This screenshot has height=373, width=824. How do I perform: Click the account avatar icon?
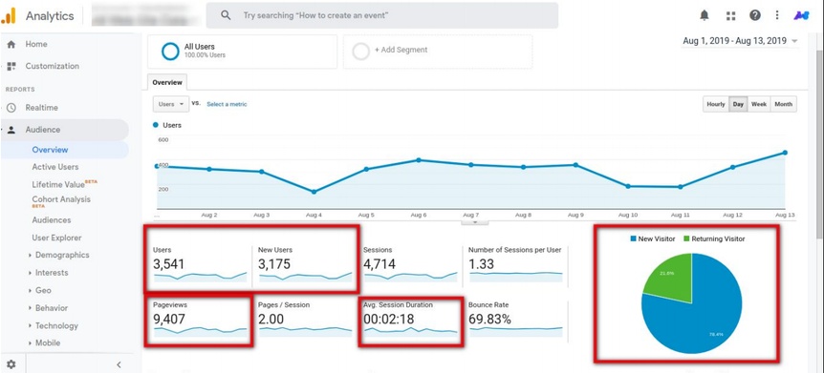(801, 15)
